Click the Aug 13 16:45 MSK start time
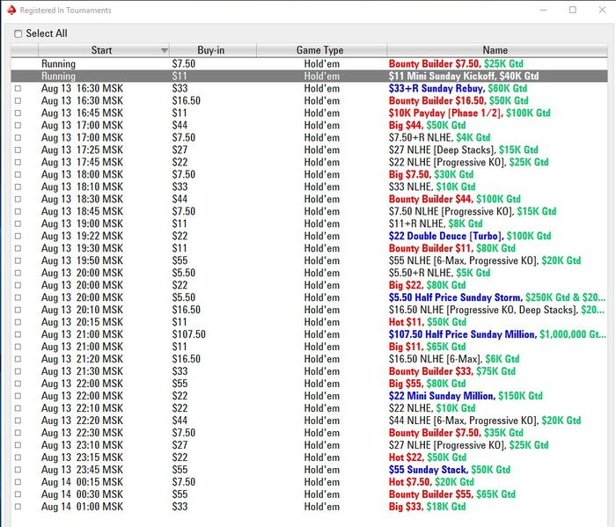 point(82,113)
